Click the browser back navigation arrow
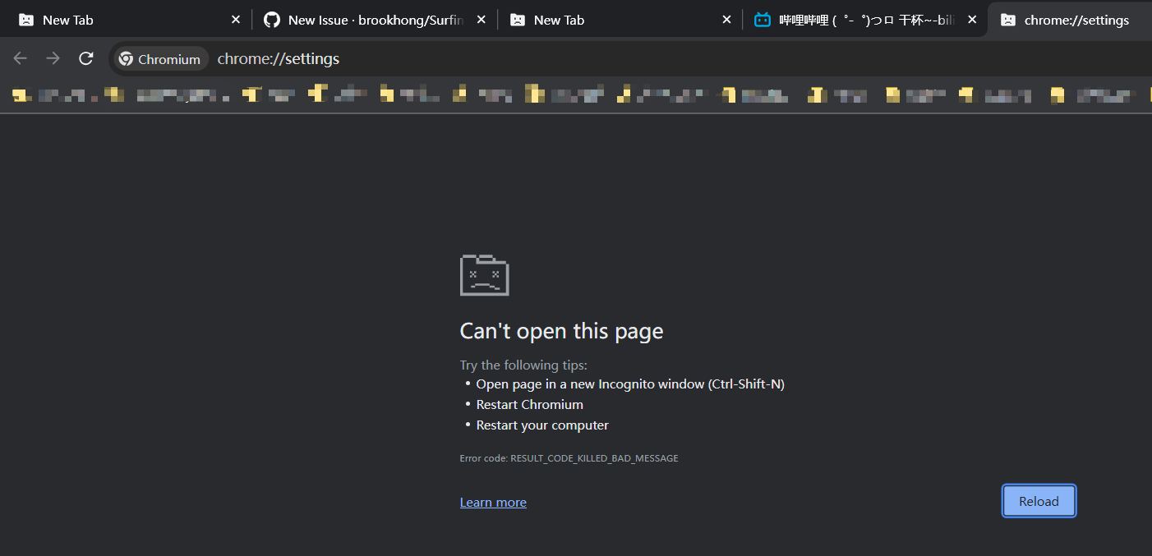1152x556 pixels. point(20,58)
